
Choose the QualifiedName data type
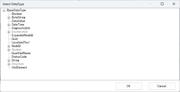tap(21, 53)
